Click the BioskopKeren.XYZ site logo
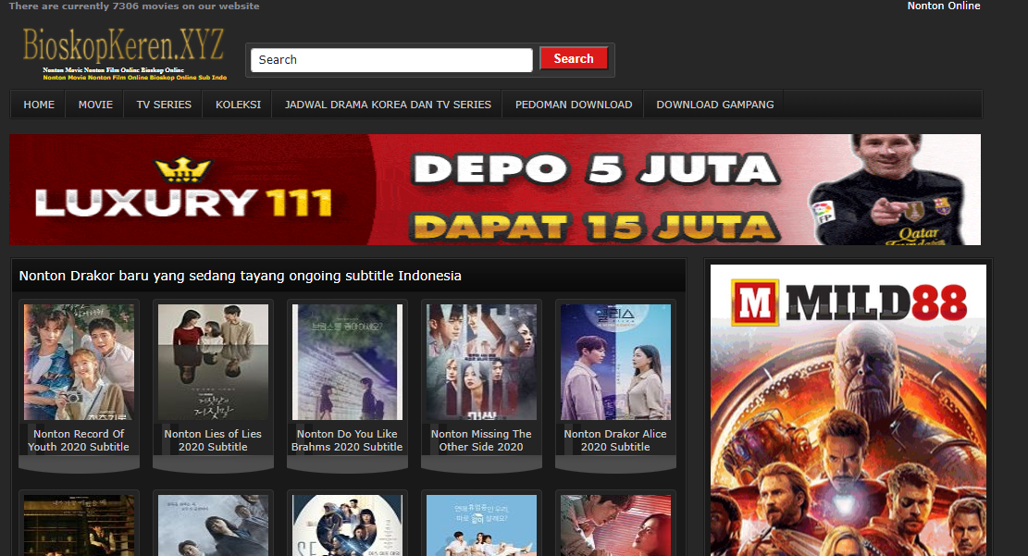The height and width of the screenshot is (556, 1028). tap(124, 53)
